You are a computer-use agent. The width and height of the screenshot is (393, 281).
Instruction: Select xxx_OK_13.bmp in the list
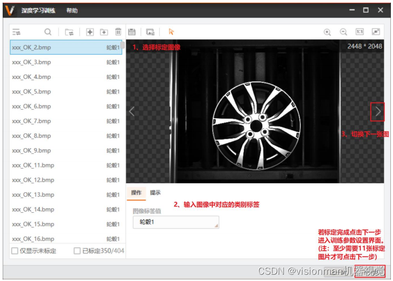coord(66,194)
